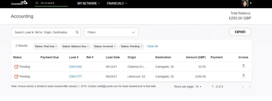
Task: Remove the Status: Invoiced filter chip
Action: coord(115,46)
